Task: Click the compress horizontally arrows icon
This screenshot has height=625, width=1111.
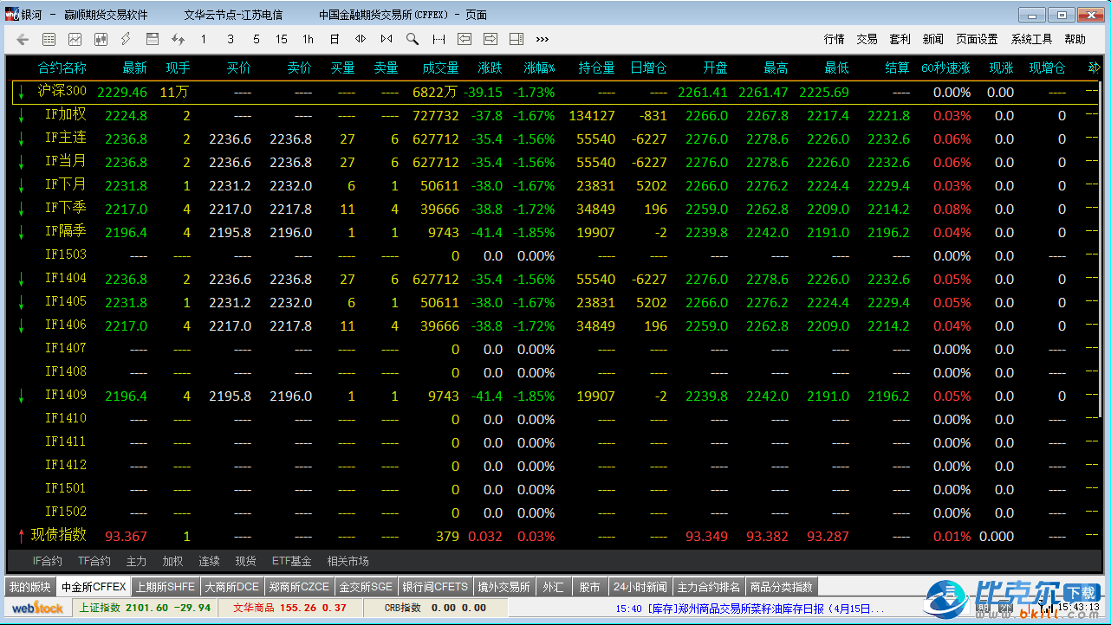Action: pyautogui.click(x=387, y=39)
